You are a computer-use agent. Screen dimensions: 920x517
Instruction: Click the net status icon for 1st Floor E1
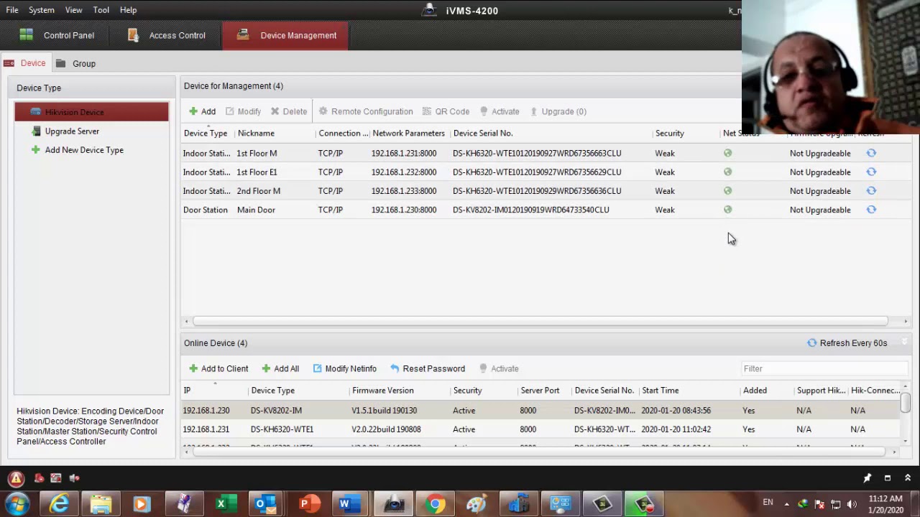click(x=728, y=172)
